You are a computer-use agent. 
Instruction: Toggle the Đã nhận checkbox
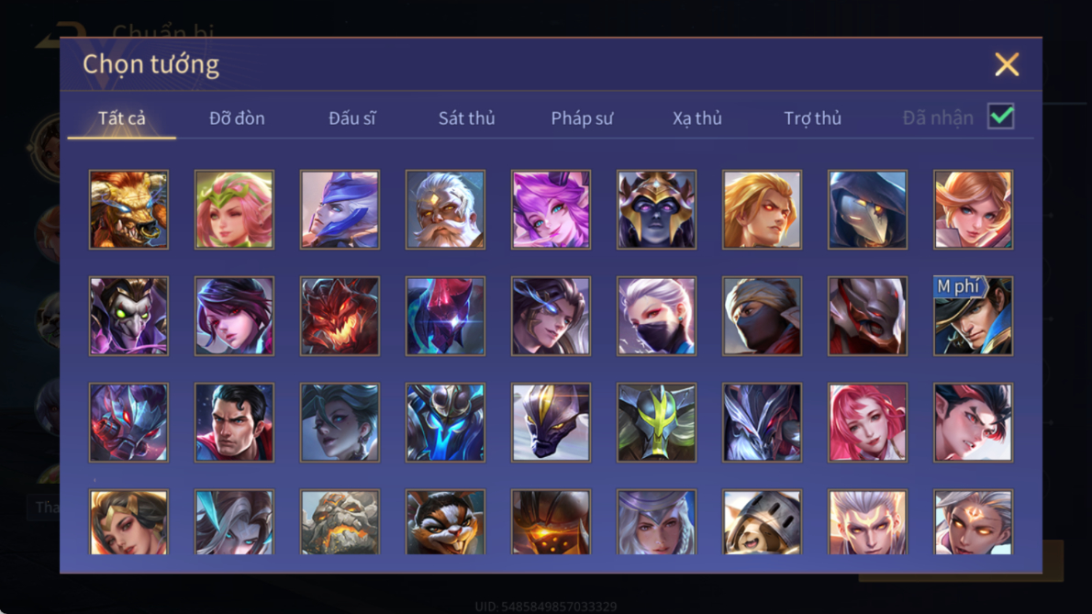(1001, 117)
